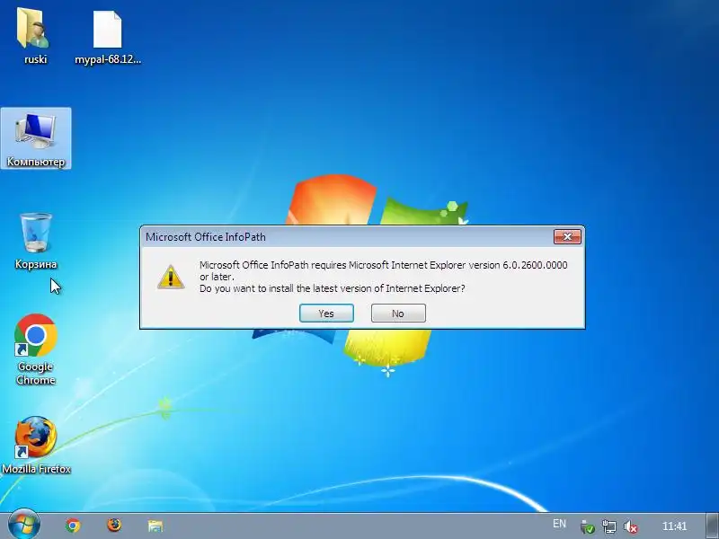719x539 pixels.
Task: Select the mypal-68.12 file on desktop
Action: [x=108, y=37]
